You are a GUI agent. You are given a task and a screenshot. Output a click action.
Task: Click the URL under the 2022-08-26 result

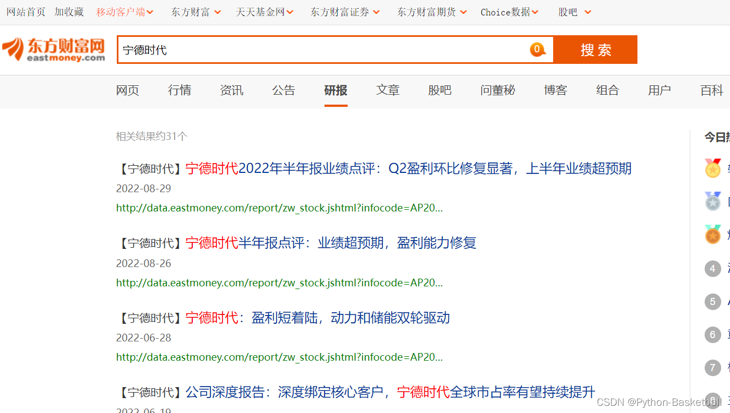(279, 283)
